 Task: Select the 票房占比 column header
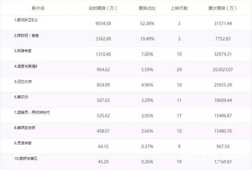click(146, 8)
